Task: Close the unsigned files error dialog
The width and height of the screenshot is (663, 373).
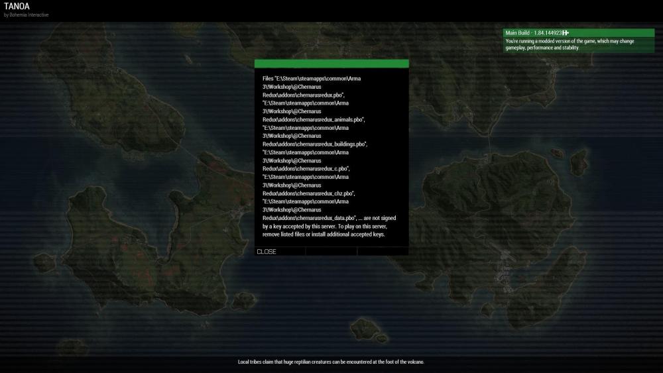Action: (x=267, y=251)
